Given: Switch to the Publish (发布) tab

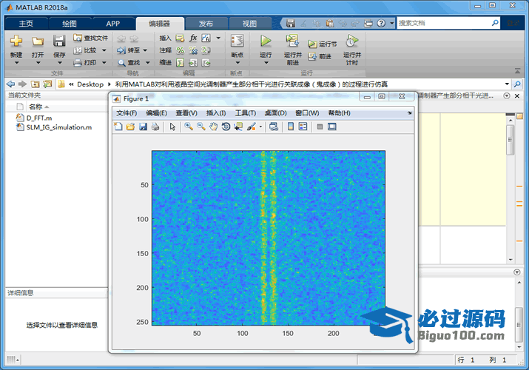Looking at the screenshot, I should tap(206, 24).
